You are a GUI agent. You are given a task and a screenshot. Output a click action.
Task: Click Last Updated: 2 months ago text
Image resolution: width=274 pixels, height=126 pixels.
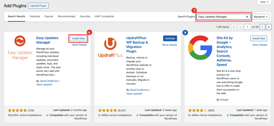(x=70, y=110)
